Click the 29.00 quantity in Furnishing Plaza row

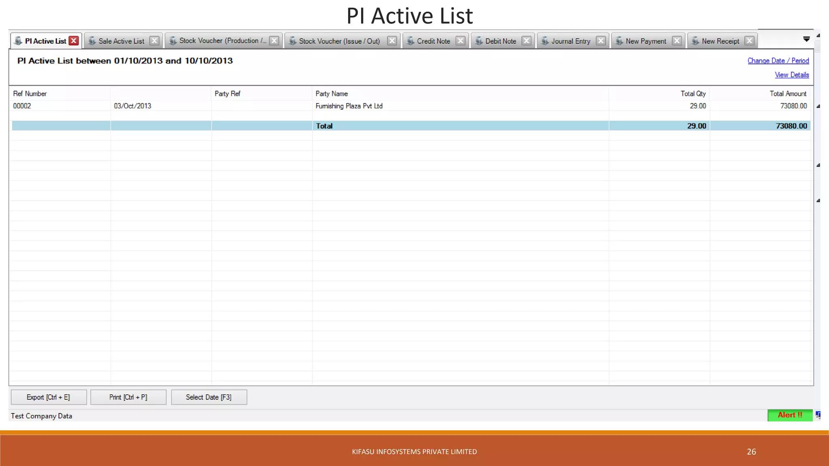coord(698,106)
